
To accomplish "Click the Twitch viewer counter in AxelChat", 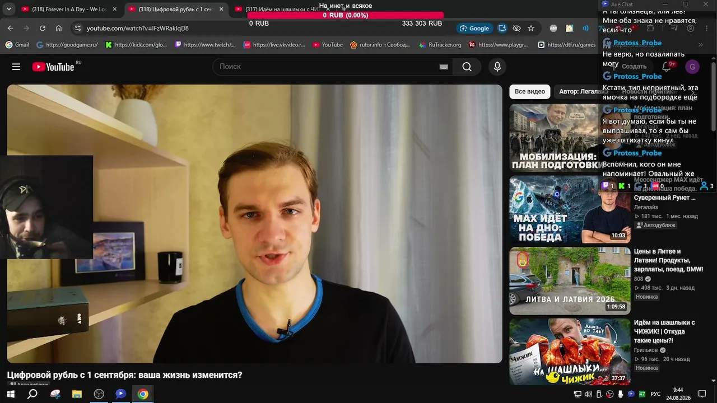I will (x=608, y=186).
